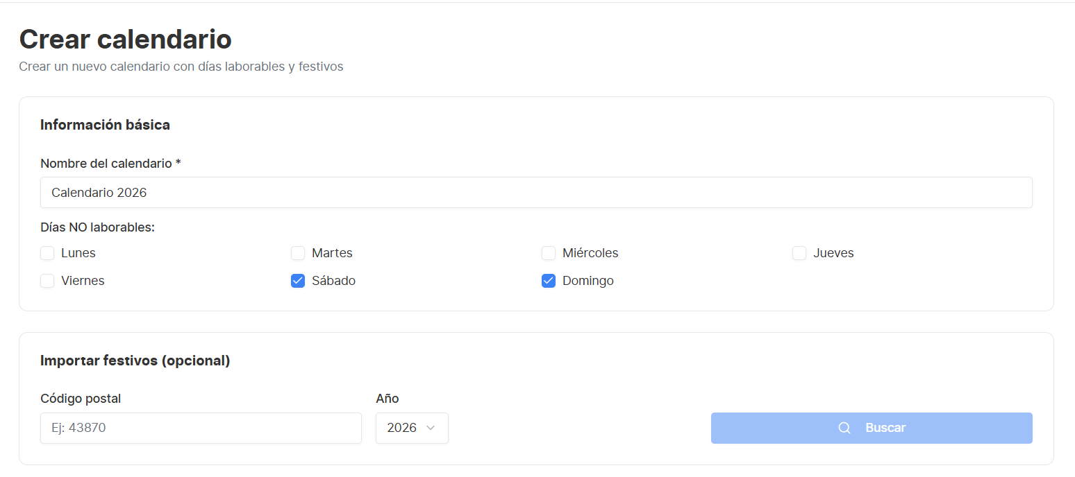Screen dimensions: 1075x477
Task: Mark Jueves as non-working day
Action: 799,253
